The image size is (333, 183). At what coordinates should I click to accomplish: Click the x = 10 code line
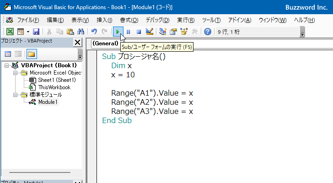tap(123, 75)
